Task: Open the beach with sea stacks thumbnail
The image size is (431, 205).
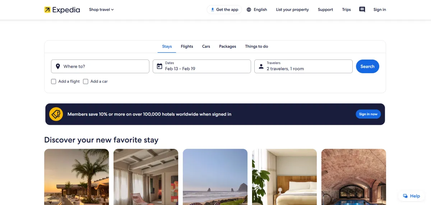Action: tap(215, 177)
